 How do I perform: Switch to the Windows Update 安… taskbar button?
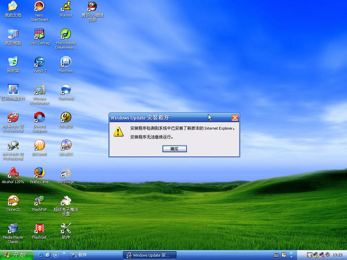(x=150, y=255)
